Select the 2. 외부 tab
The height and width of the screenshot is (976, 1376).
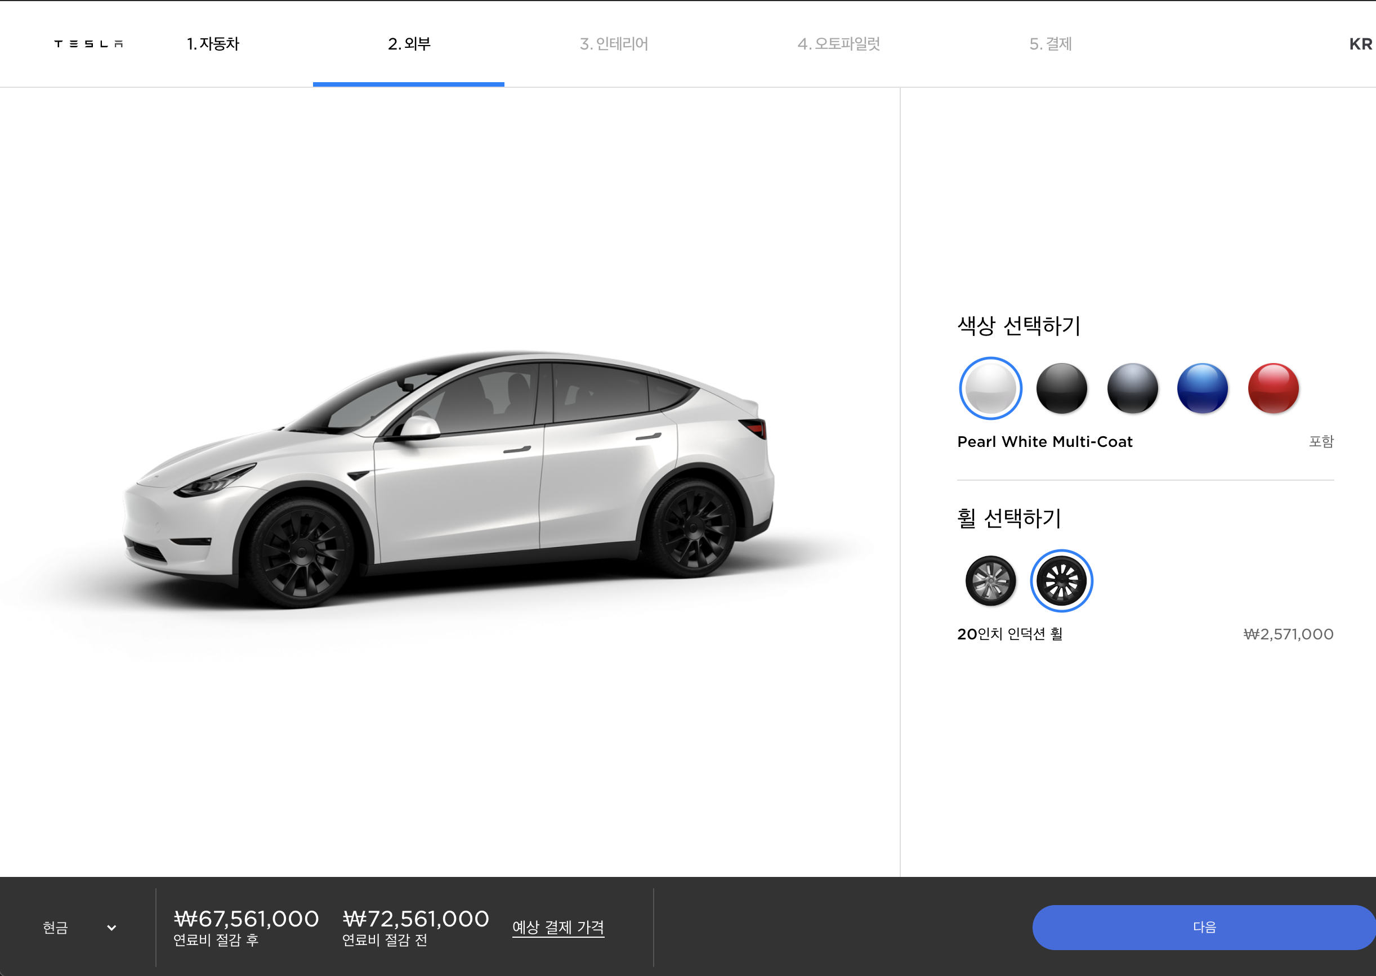[409, 44]
